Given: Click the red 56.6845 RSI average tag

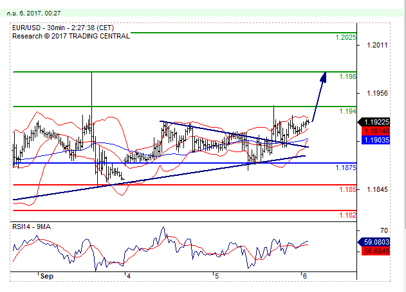Looking at the screenshot, I should 376,251.
